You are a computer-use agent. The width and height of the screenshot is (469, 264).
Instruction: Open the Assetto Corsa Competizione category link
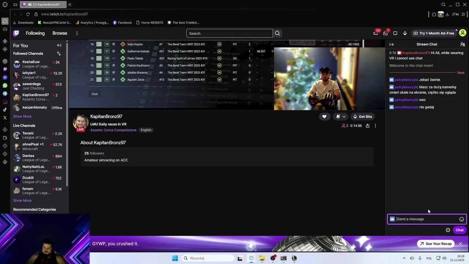click(113, 130)
